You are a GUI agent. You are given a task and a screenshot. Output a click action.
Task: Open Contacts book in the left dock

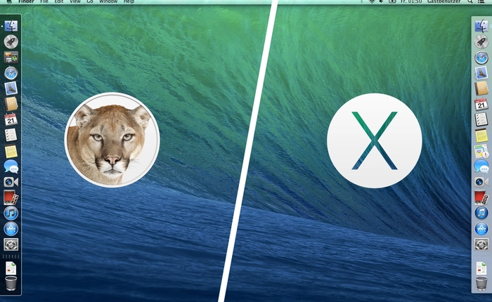[11, 104]
